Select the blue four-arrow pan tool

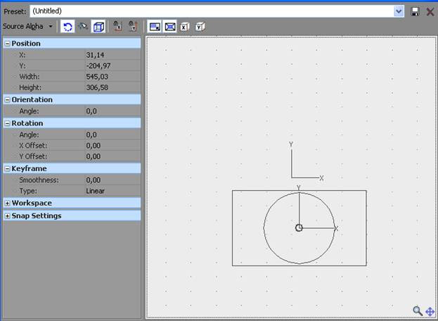click(430, 311)
